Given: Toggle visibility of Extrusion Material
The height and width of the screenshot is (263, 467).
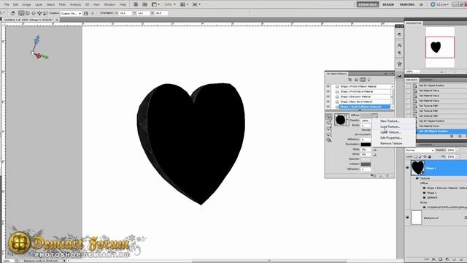Looking at the screenshot, I should (x=328, y=96).
